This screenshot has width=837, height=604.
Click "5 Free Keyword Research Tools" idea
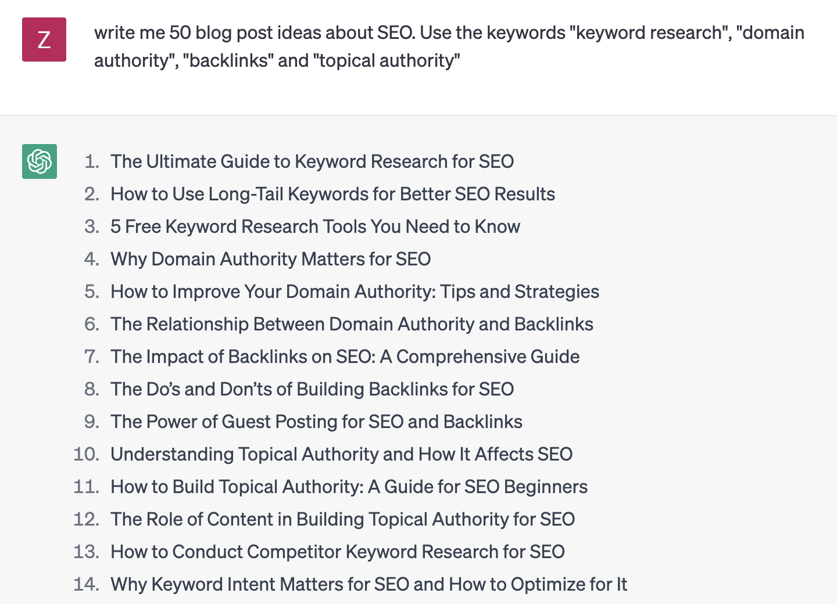pos(315,227)
